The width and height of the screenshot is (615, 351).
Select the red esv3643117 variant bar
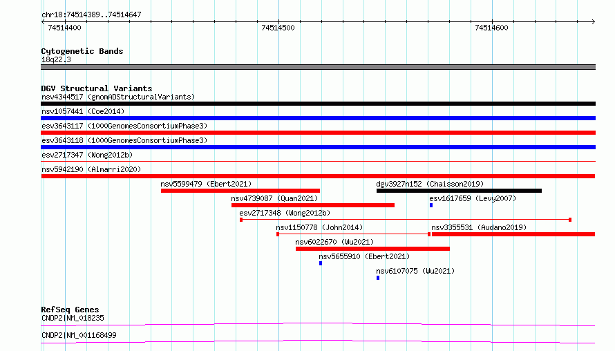[318, 133]
